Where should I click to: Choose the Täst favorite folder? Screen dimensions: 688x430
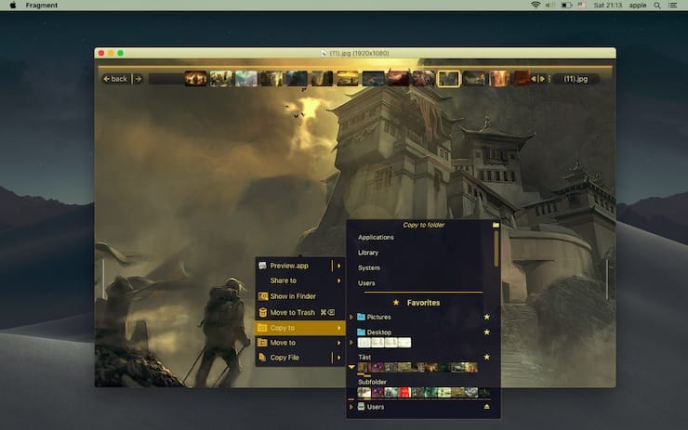[364, 358]
